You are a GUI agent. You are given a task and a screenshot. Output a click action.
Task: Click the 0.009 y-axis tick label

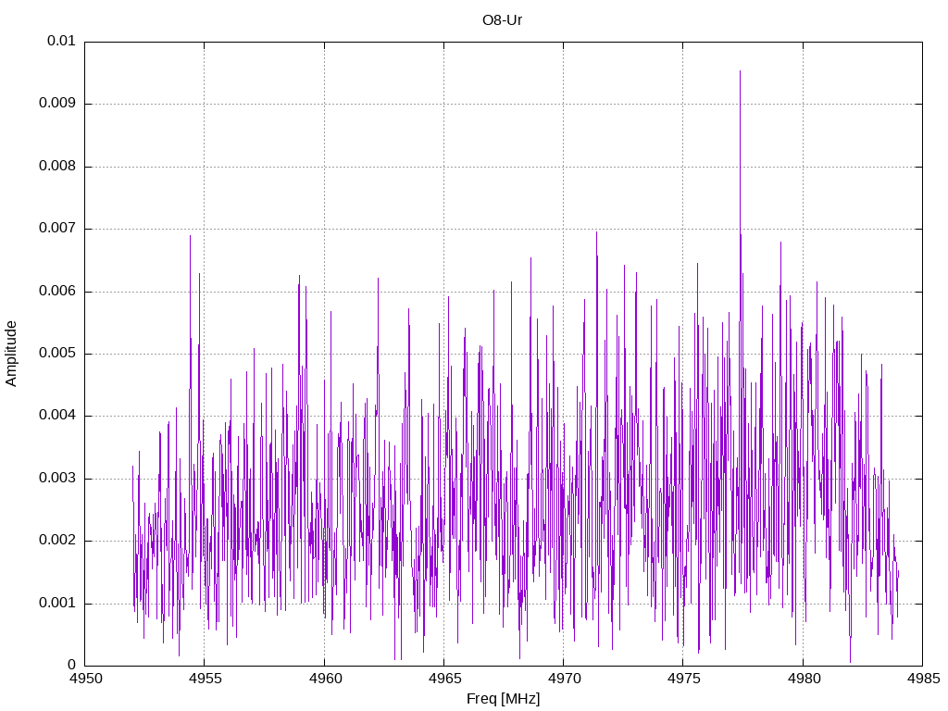pyautogui.click(x=56, y=104)
